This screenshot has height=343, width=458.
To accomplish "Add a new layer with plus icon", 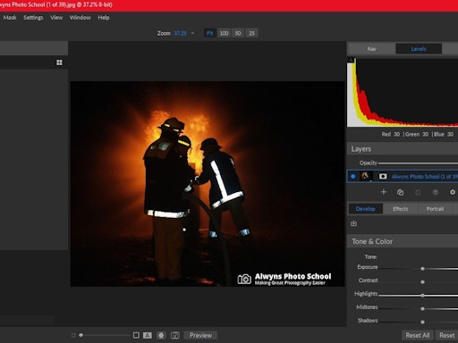I will (x=384, y=192).
